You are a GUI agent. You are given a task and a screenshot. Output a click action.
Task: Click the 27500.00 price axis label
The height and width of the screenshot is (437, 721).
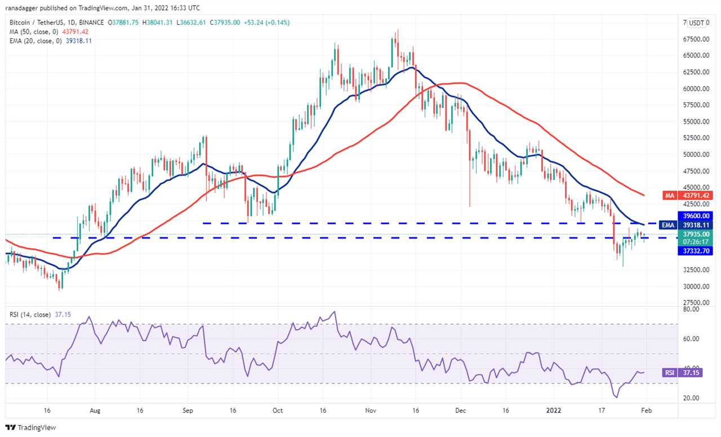[697, 303]
